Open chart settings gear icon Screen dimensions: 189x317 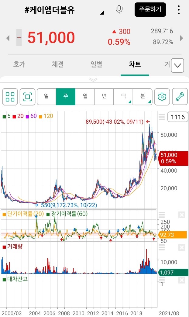[x=162, y=97]
